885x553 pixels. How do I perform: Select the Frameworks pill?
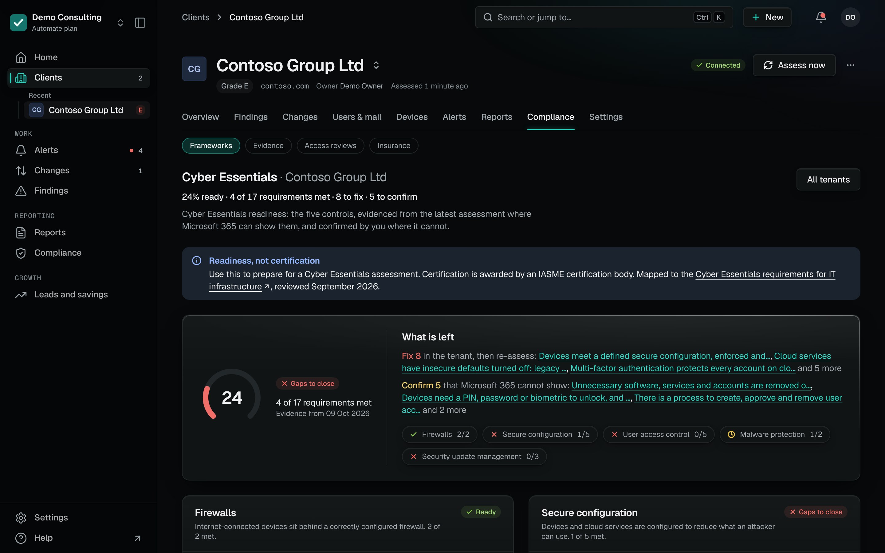point(211,146)
